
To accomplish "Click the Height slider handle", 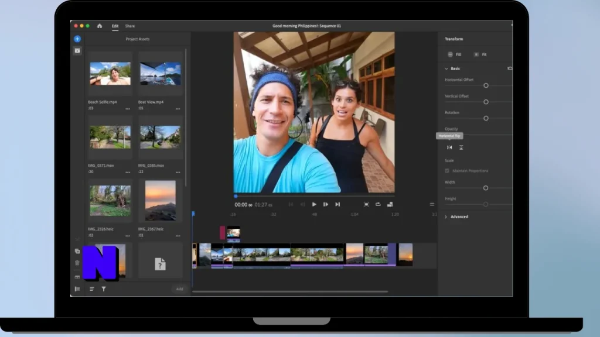I will [486, 204].
